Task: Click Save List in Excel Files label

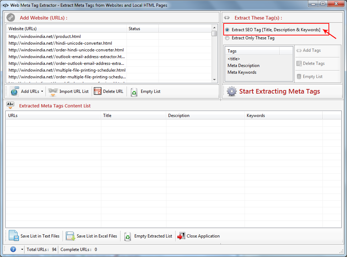Action: (97, 236)
